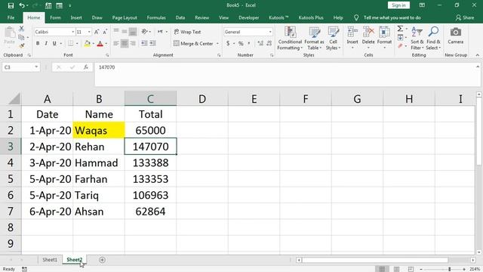This screenshot has width=483, height=272.
Task: Click the Percent Style icon
Action: tap(241, 44)
